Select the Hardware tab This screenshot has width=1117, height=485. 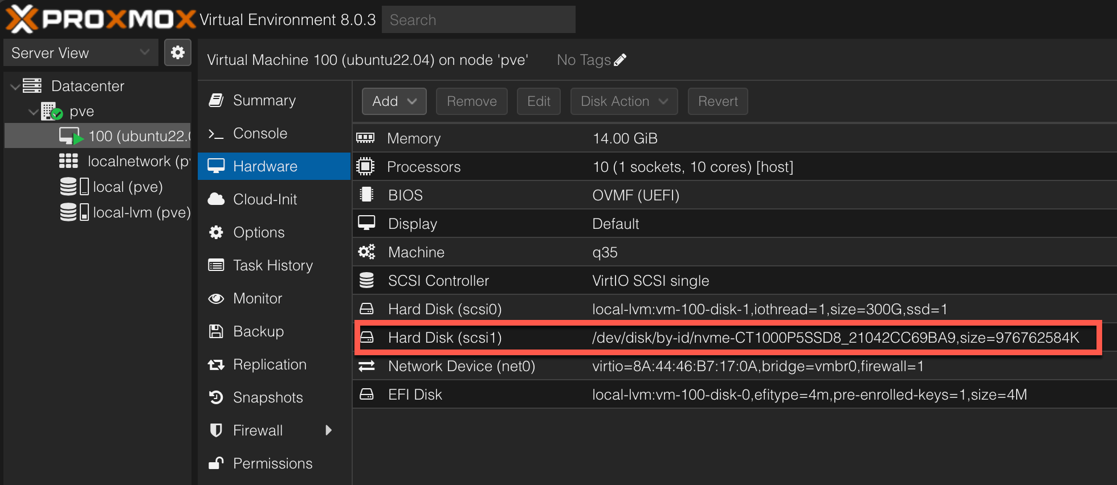click(274, 166)
